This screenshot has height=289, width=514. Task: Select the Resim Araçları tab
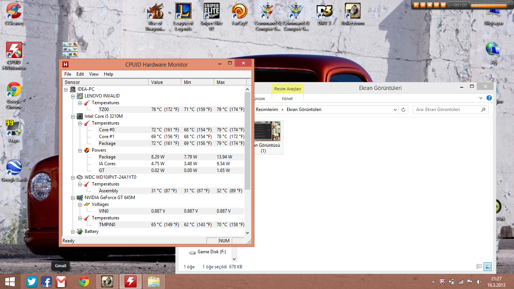287,89
